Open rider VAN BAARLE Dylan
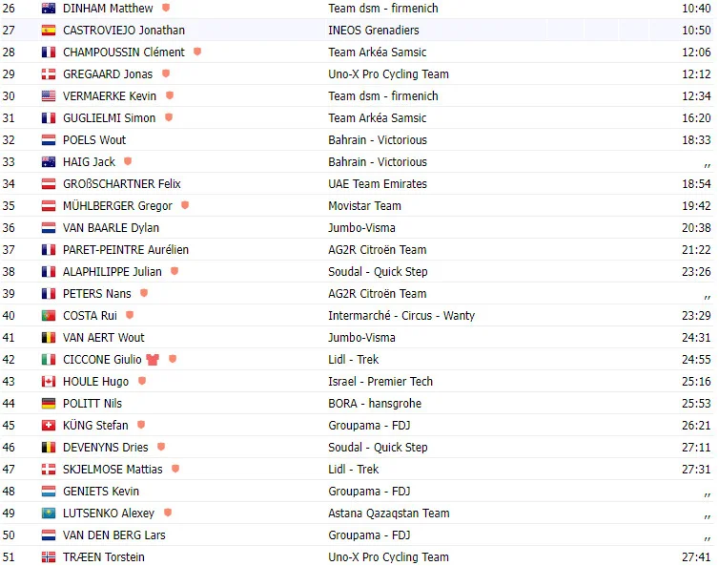Screen dimensions: 719x566 click(111, 228)
